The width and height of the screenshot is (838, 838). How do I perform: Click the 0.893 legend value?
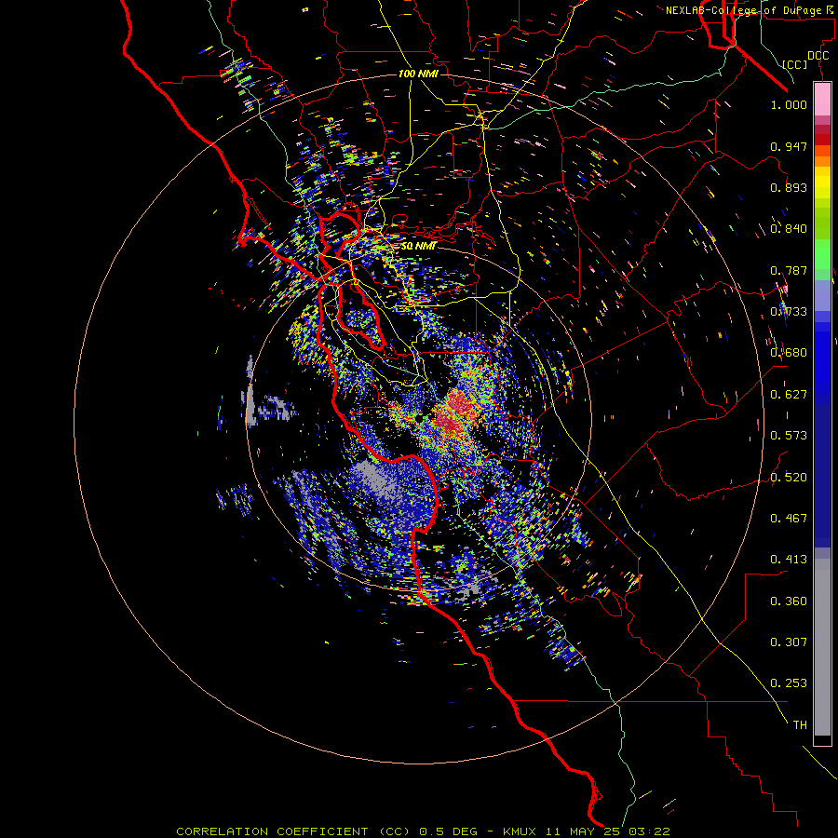(x=789, y=187)
